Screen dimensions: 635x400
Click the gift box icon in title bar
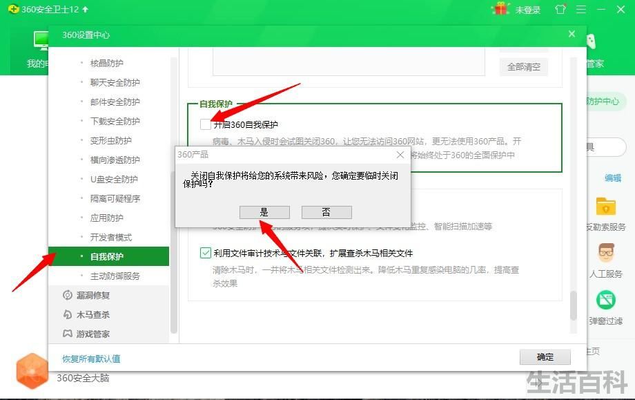point(500,8)
